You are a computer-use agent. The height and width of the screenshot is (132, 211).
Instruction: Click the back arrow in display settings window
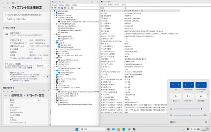pos(3,3)
